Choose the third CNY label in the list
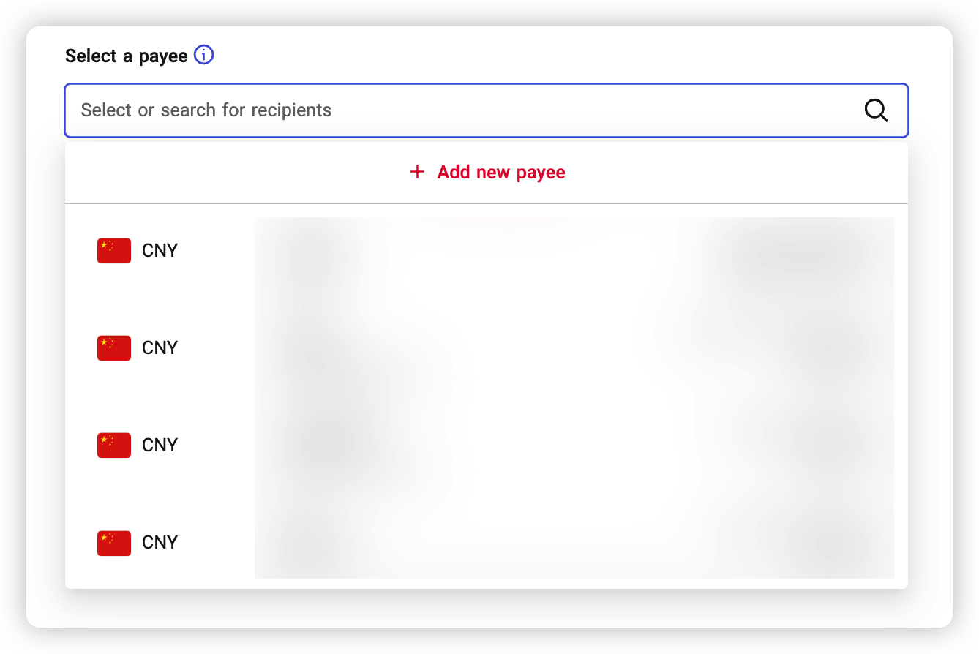The image size is (979, 654). point(160,446)
